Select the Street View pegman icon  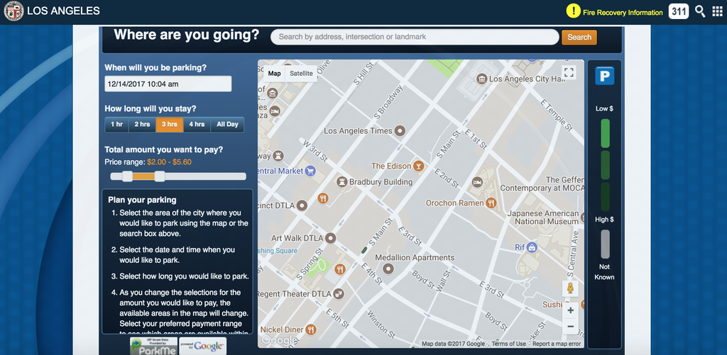(570, 288)
